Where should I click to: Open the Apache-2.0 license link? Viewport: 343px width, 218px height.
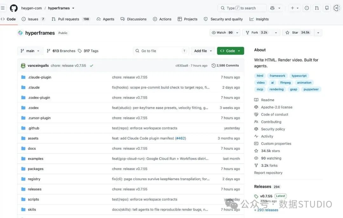pyautogui.click(x=277, y=107)
